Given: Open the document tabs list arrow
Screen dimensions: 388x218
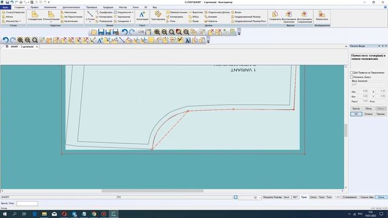Looking at the screenshot, I should (x=346, y=47).
